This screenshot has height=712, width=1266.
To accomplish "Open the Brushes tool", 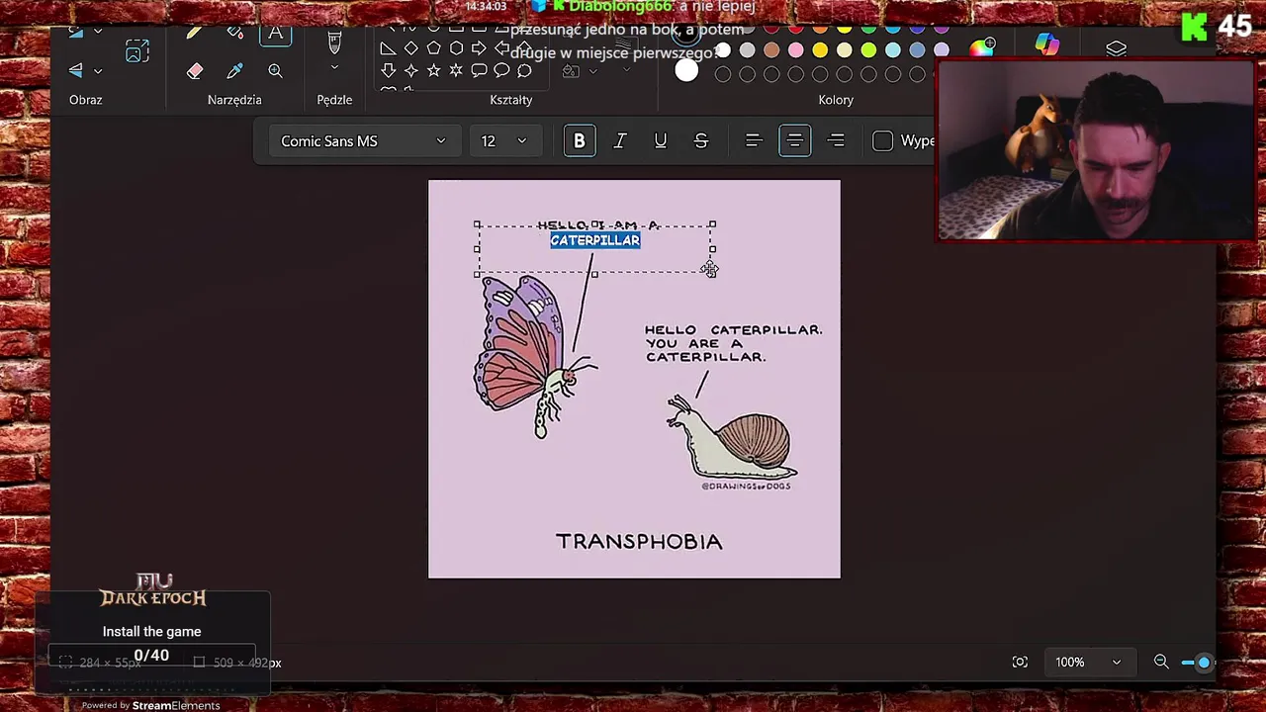I will pos(334,42).
